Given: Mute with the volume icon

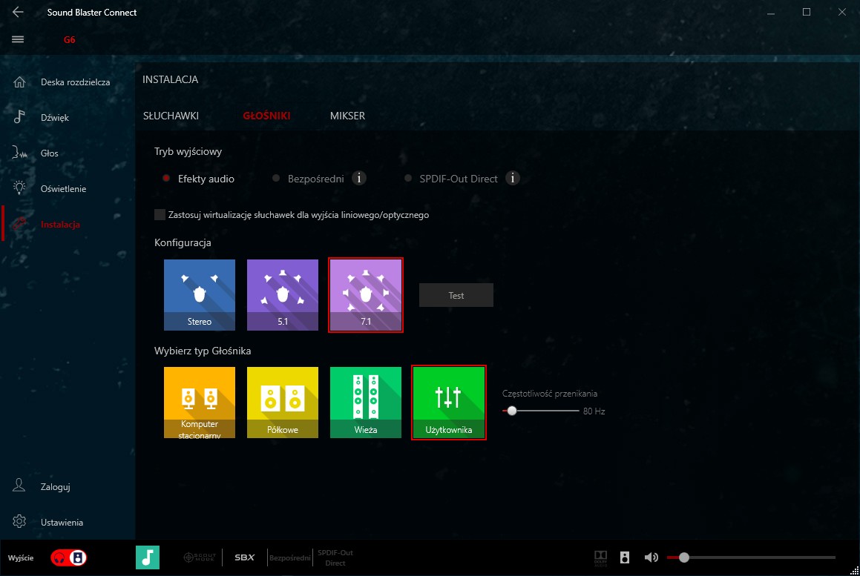Looking at the screenshot, I should pos(651,557).
